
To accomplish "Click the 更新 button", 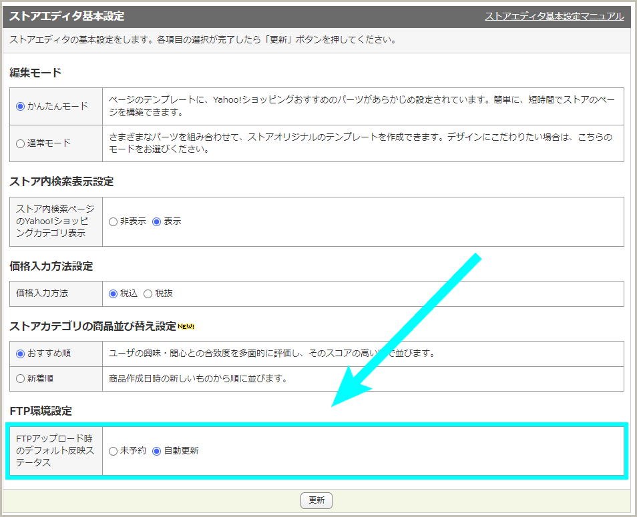I will (316, 500).
